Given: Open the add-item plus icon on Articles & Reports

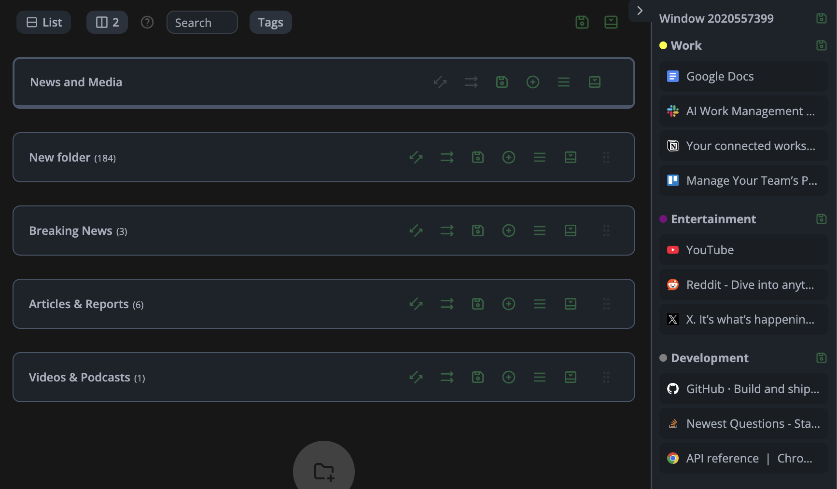Looking at the screenshot, I should tap(508, 304).
